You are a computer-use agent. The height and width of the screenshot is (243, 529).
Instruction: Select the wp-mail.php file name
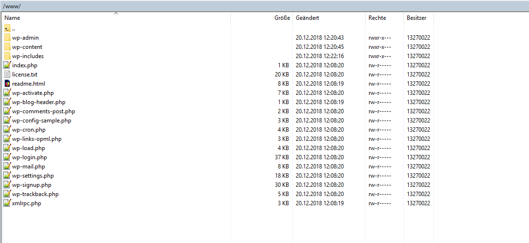[28, 167]
